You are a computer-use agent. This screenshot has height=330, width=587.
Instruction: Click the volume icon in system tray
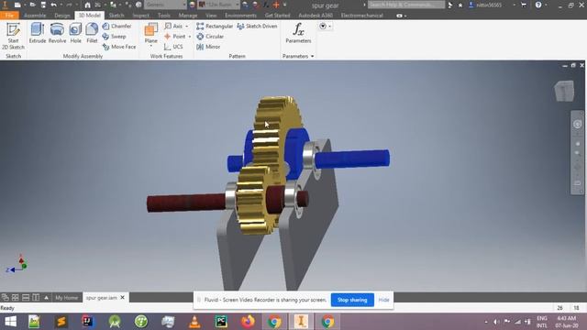pyautogui.click(x=496, y=322)
